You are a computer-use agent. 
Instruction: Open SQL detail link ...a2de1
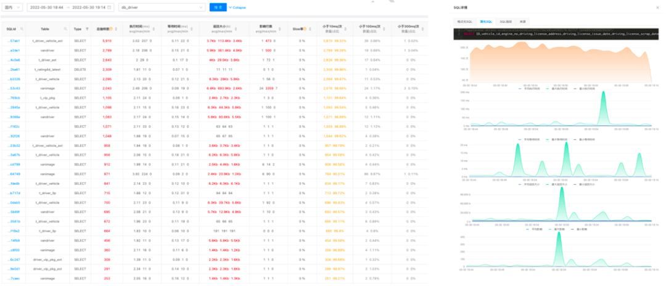click(x=14, y=50)
